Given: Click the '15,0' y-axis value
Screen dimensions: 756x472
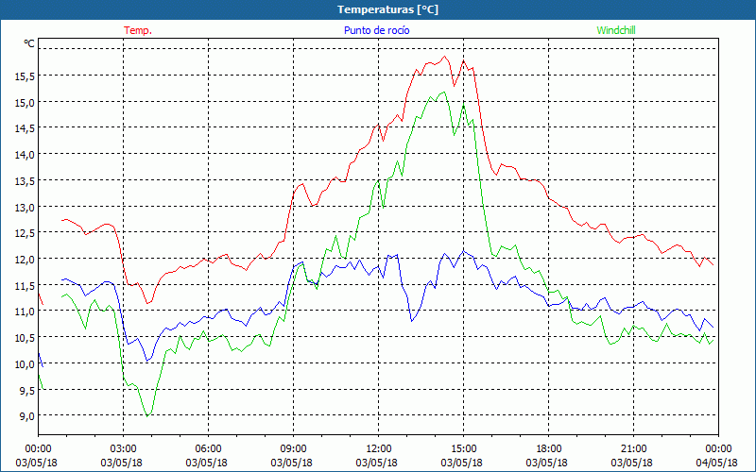Looking at the screenshot, I should click(25, 102).
